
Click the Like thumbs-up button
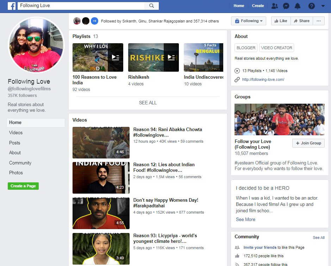[x=281, y=21]
